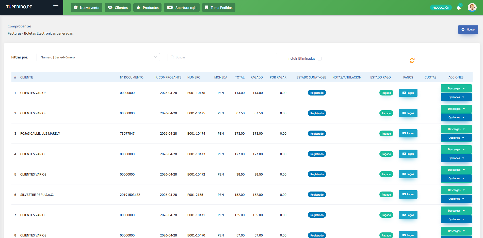483x238 pixels.
Task: Expand the Filtrar por Número dropdown
Action: point(98,57)
